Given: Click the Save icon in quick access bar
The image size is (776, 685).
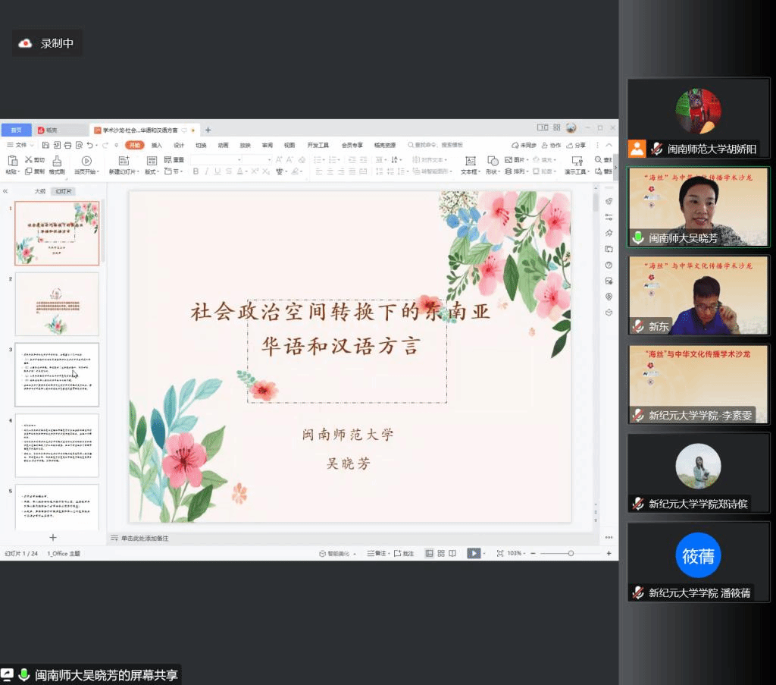Looking at the screenshot, I should tap(46, 145).
